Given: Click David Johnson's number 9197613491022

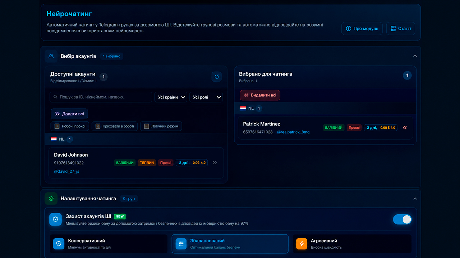Looking at the screenshot, I should 69,163.
